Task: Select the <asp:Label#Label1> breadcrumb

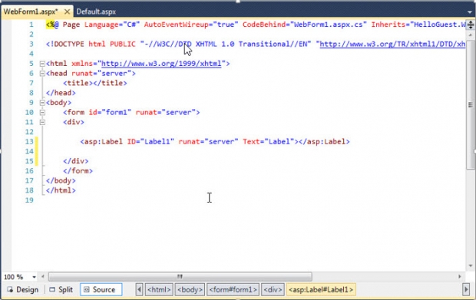Action: pyautogui.click(x=321, y=290)
